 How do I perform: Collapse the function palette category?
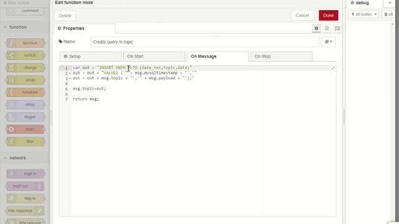click(25, 27)
